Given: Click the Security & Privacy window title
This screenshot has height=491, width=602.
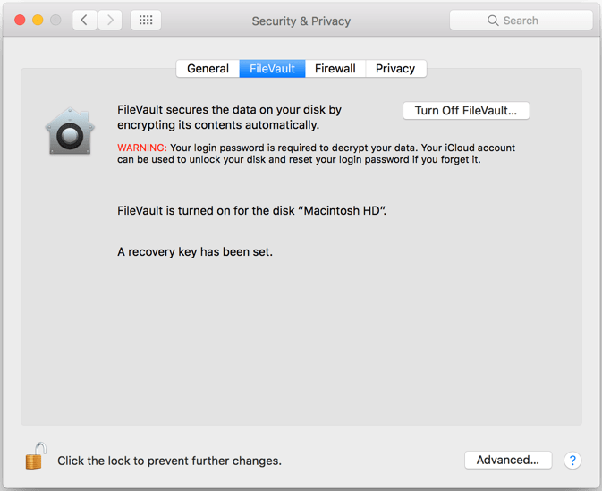Looking at the screenshot, I should click(301, 21).
